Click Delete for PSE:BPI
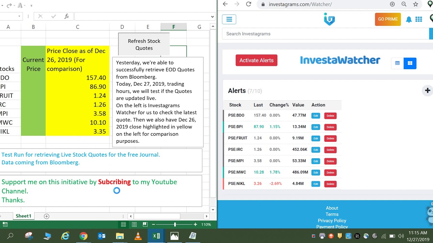 point(331,127)
